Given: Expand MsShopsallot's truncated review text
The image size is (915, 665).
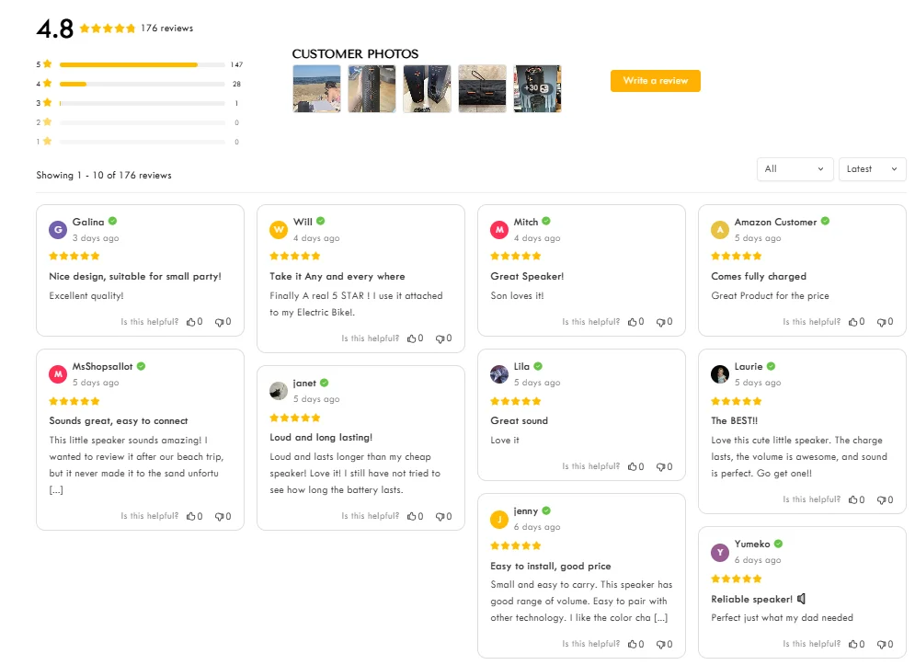Looking at the screenshot, I should [56, 490].
